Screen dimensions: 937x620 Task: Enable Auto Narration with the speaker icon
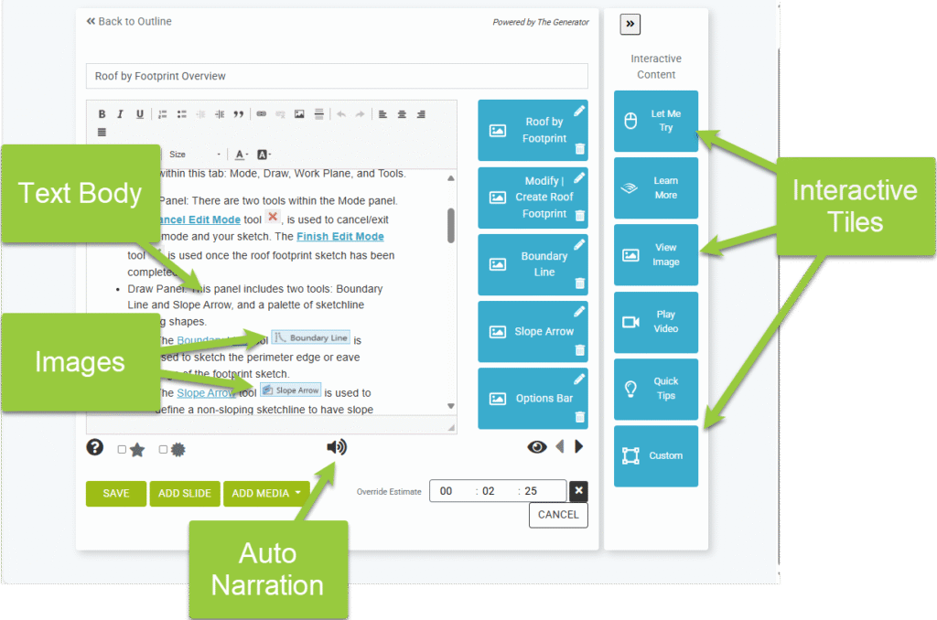pyautogui.click(x=339, y=446)
